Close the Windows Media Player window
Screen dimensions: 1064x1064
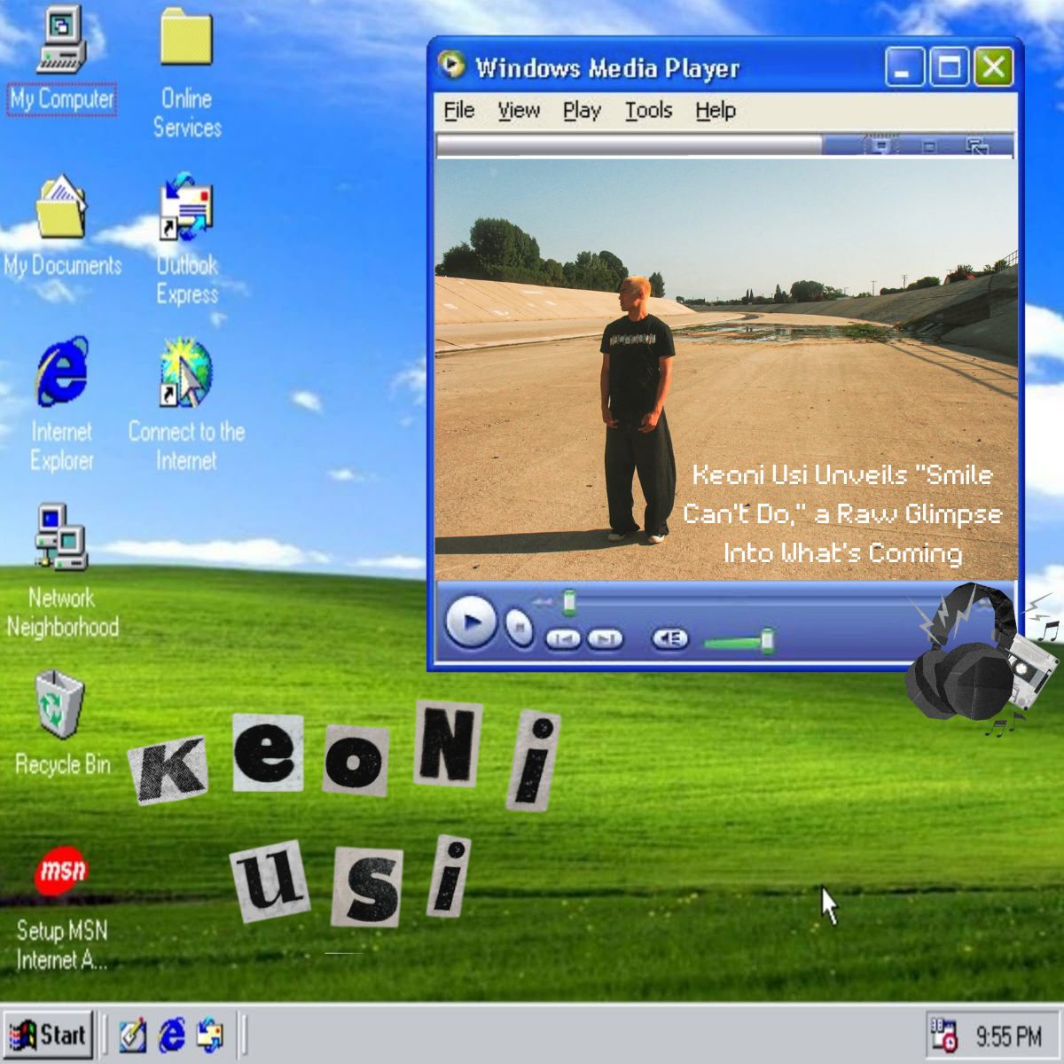(994, 67)
